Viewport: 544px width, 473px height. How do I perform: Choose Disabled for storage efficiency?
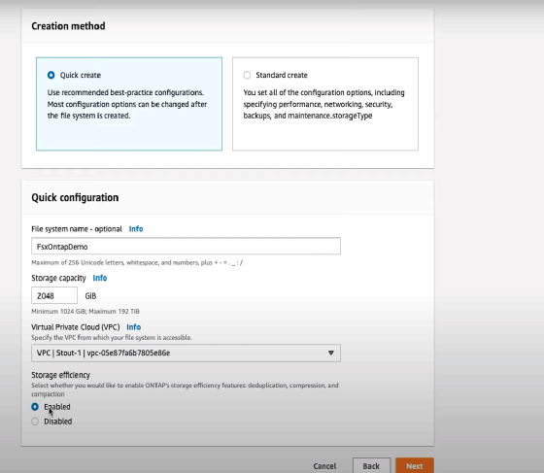pos(35,422)
